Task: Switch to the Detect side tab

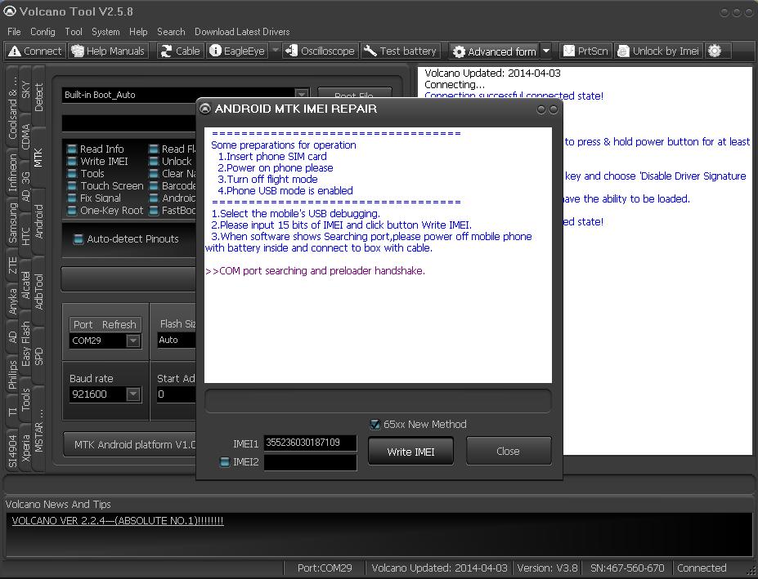Action: pos(38,97)
